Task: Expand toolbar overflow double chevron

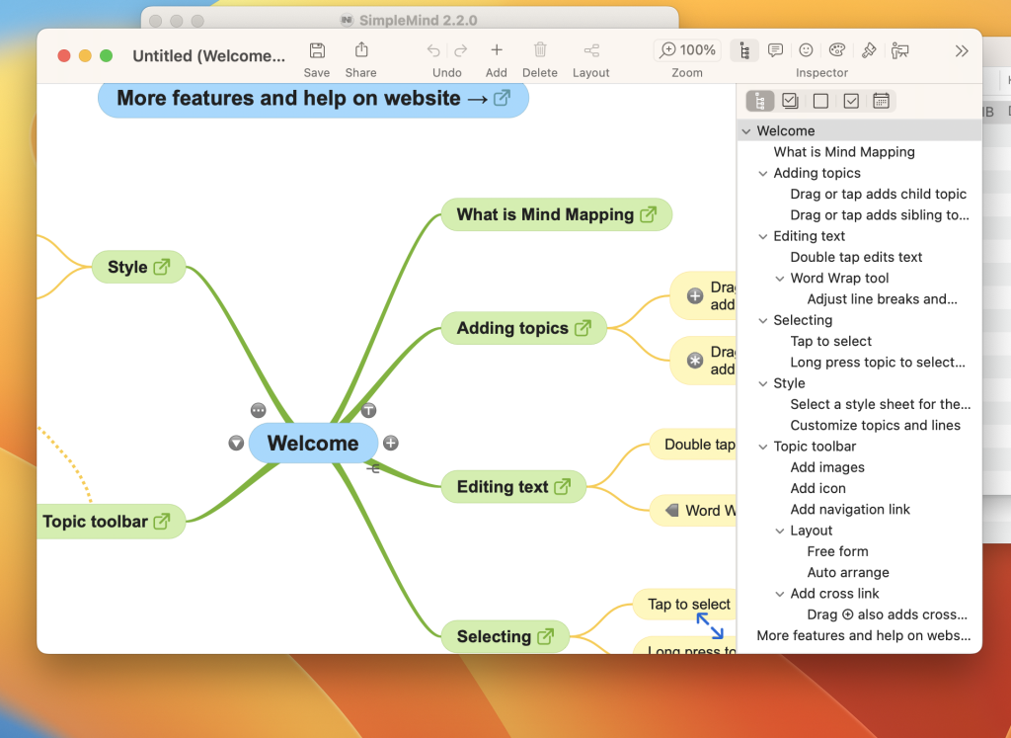Action: click(962, 51)
